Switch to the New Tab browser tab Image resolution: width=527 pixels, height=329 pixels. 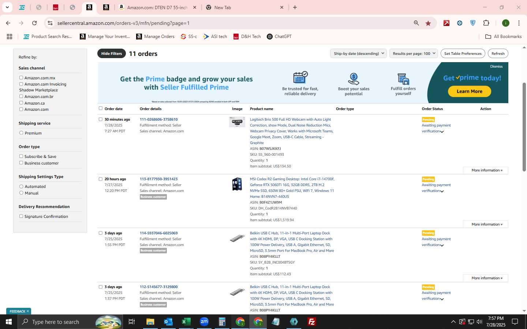click(244, 7)
